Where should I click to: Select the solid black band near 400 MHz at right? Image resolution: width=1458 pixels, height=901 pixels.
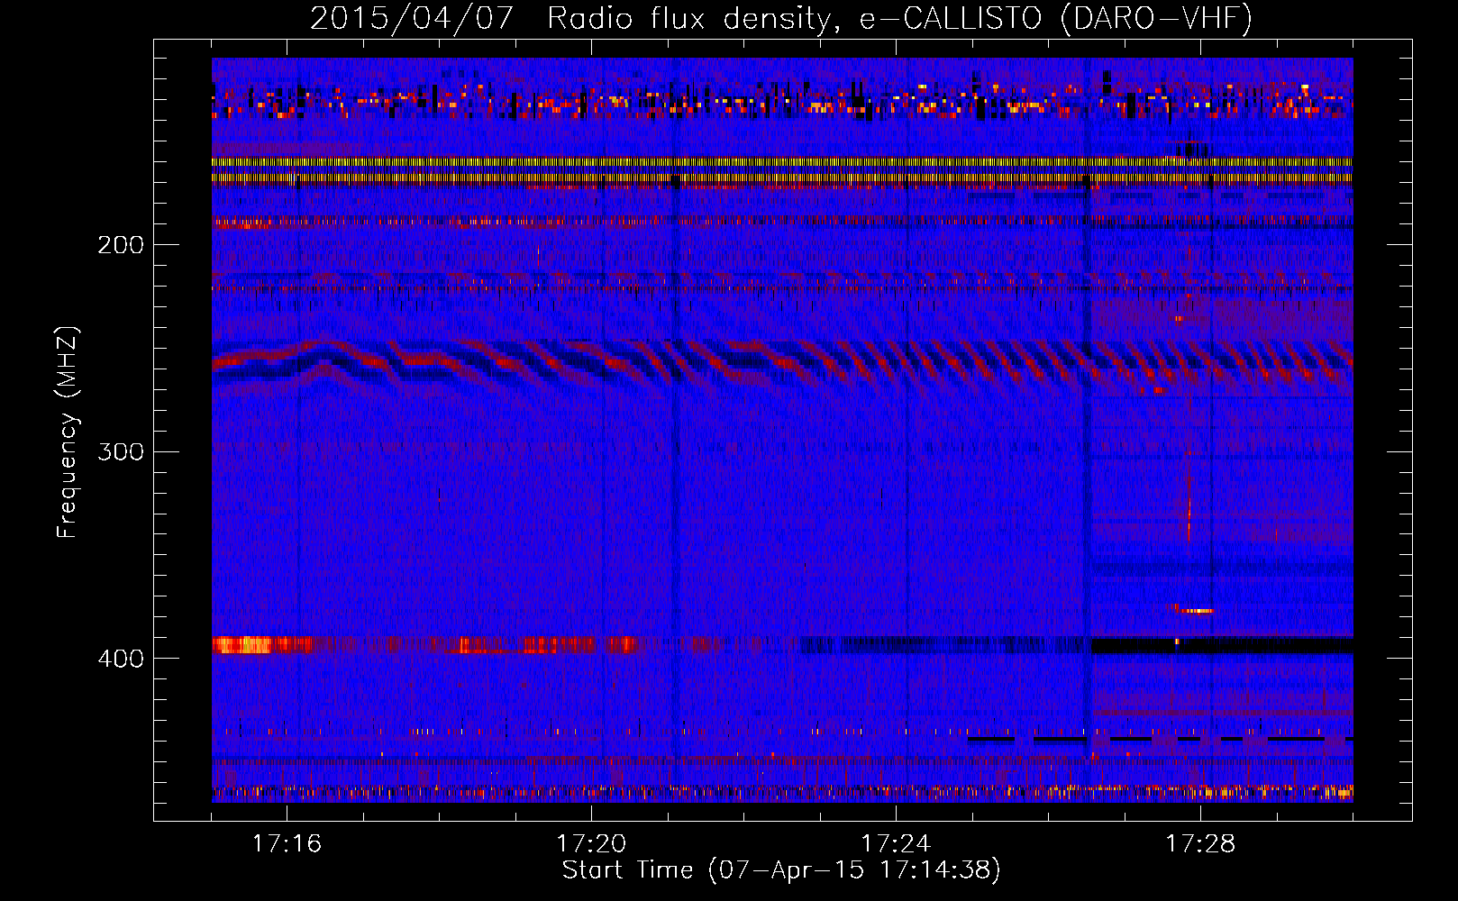tap(1262, 646)
